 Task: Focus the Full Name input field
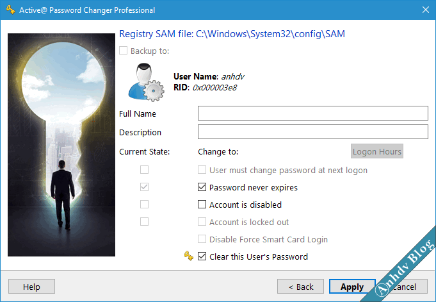(313, 113)
